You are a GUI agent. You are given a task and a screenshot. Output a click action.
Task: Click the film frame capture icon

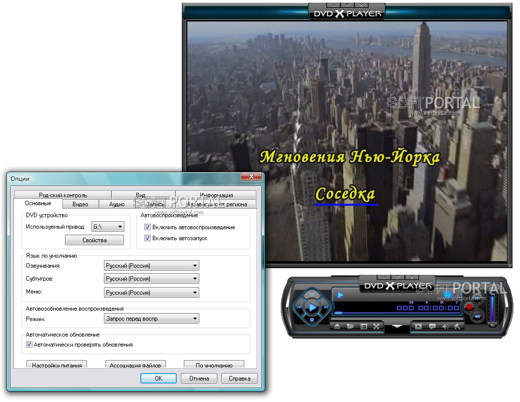[x=418, y=327]
